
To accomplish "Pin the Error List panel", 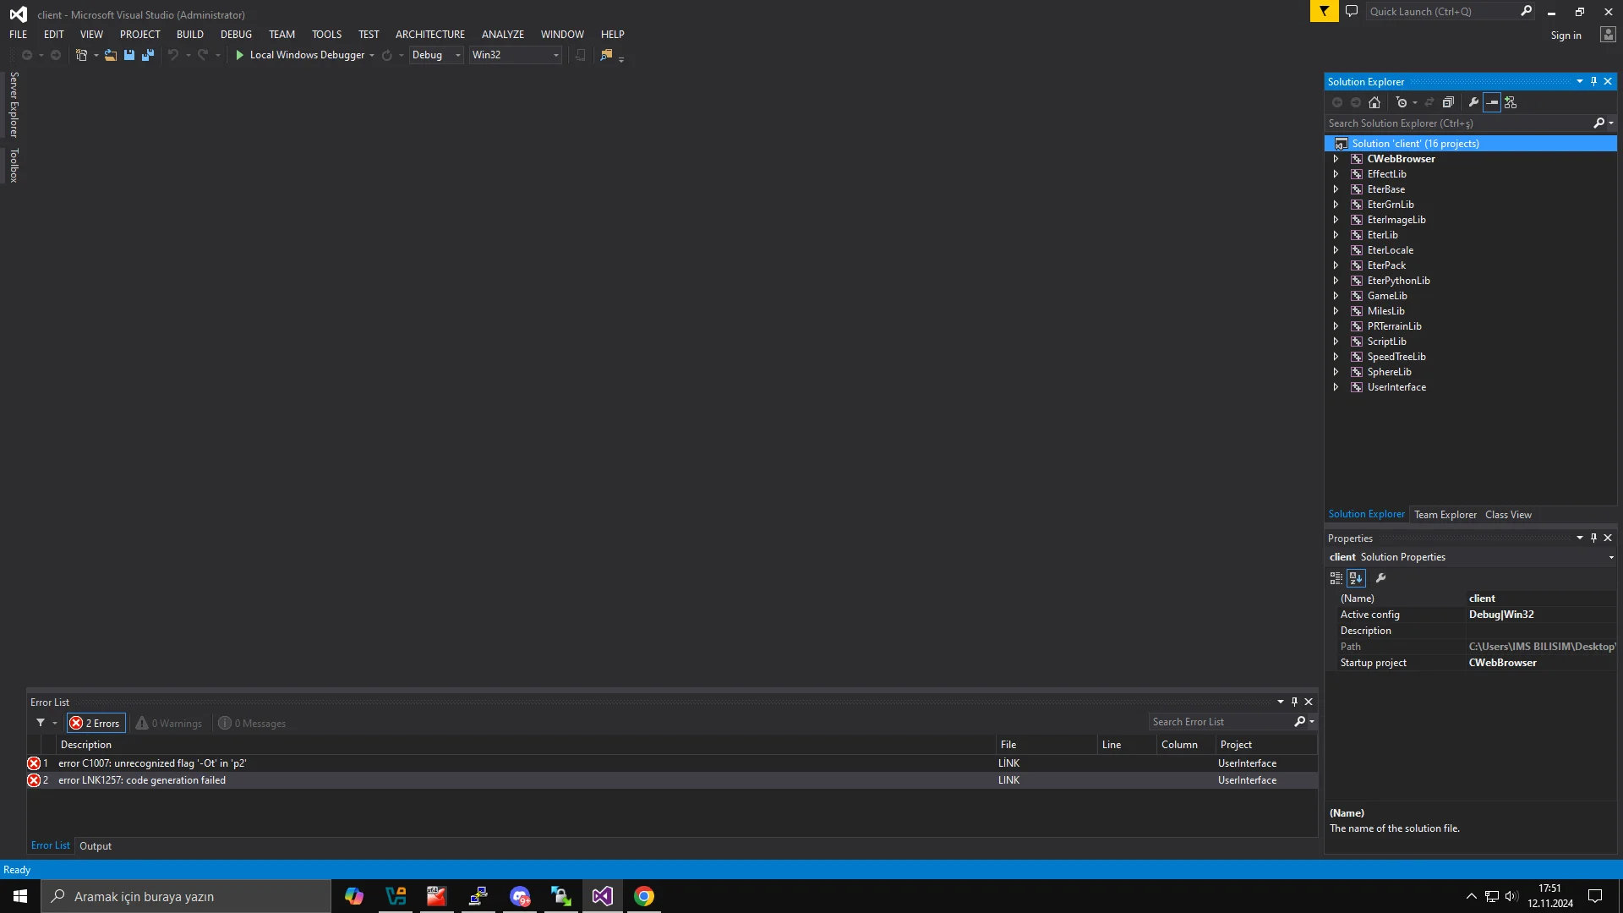I will pyautogui.click(x=1294, y=702).
